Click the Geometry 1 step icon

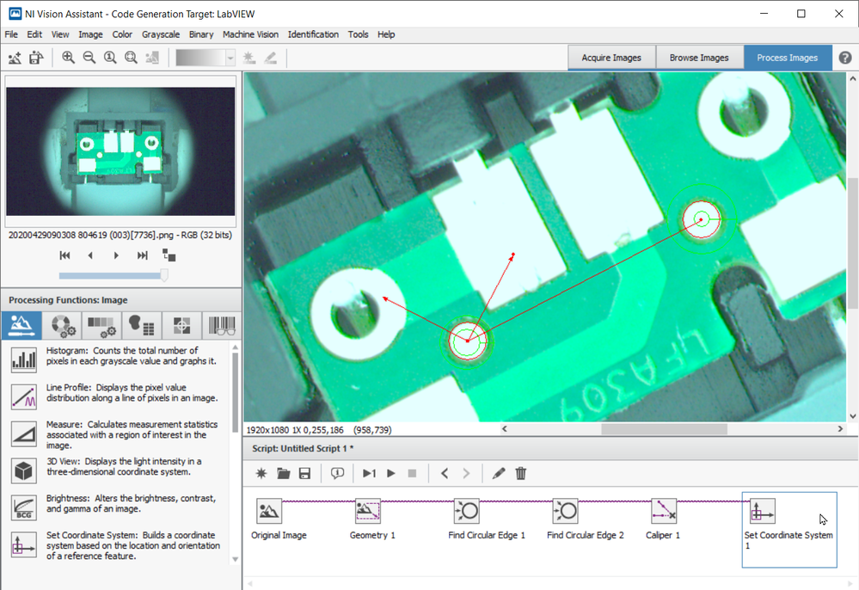368,512
